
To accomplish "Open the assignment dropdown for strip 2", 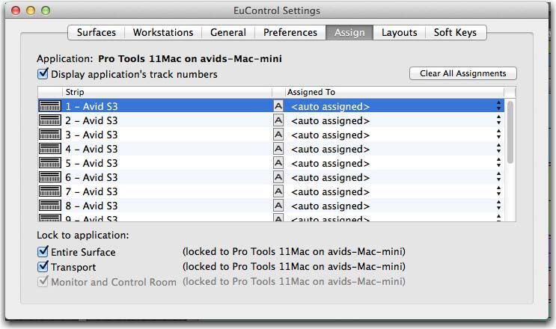I will pos(498,120).
